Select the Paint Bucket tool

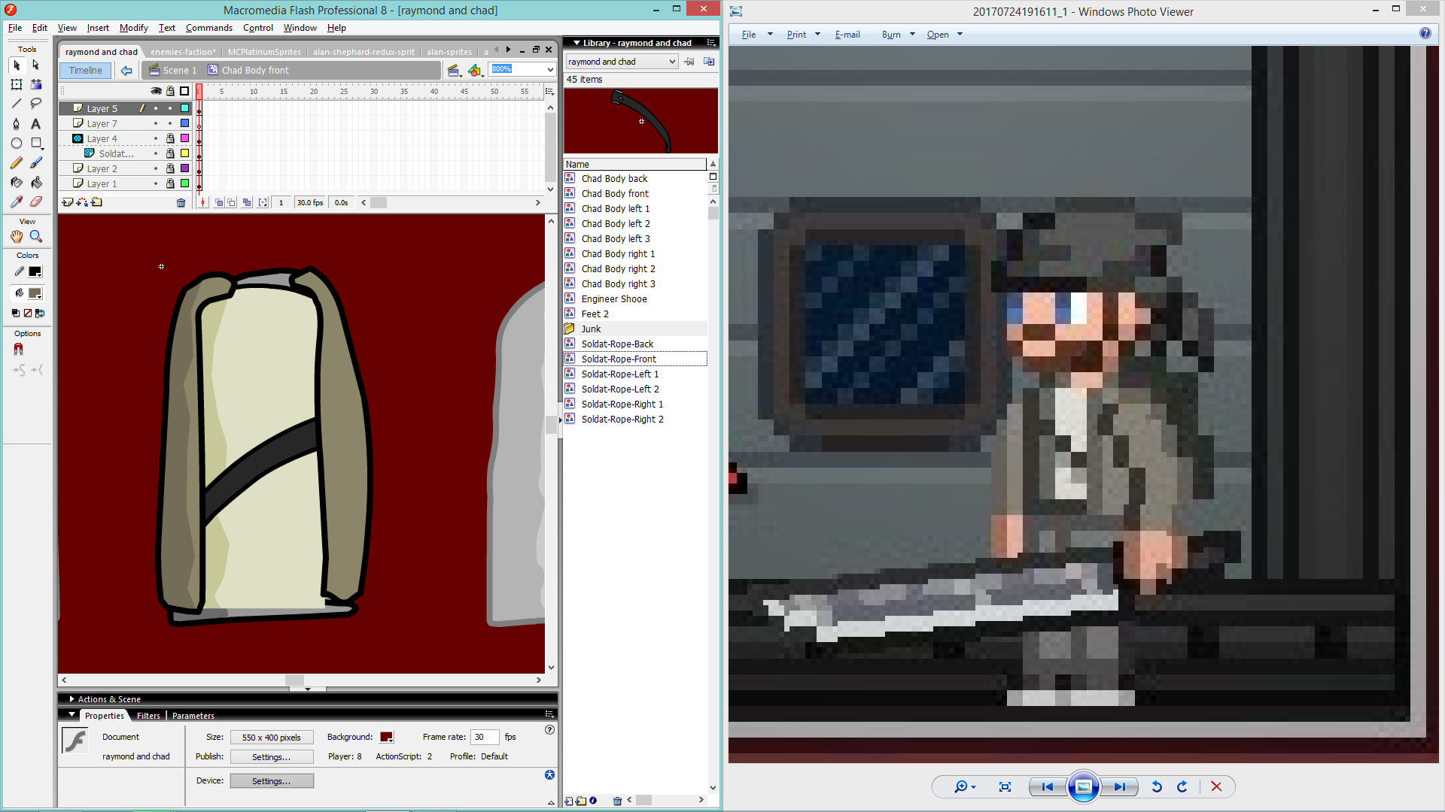pyautogui.click(x=35, y=182)
